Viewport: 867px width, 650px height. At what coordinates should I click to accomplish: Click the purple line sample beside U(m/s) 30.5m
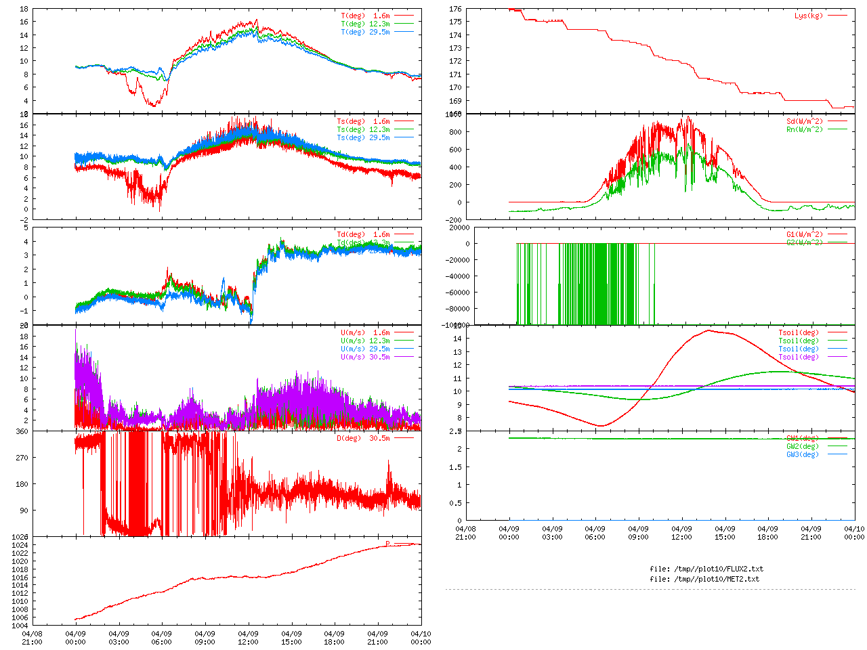click(x=403, y=357)
